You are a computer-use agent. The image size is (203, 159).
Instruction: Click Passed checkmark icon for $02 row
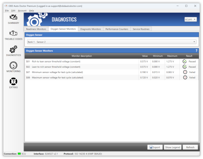(x=185, y=67)
